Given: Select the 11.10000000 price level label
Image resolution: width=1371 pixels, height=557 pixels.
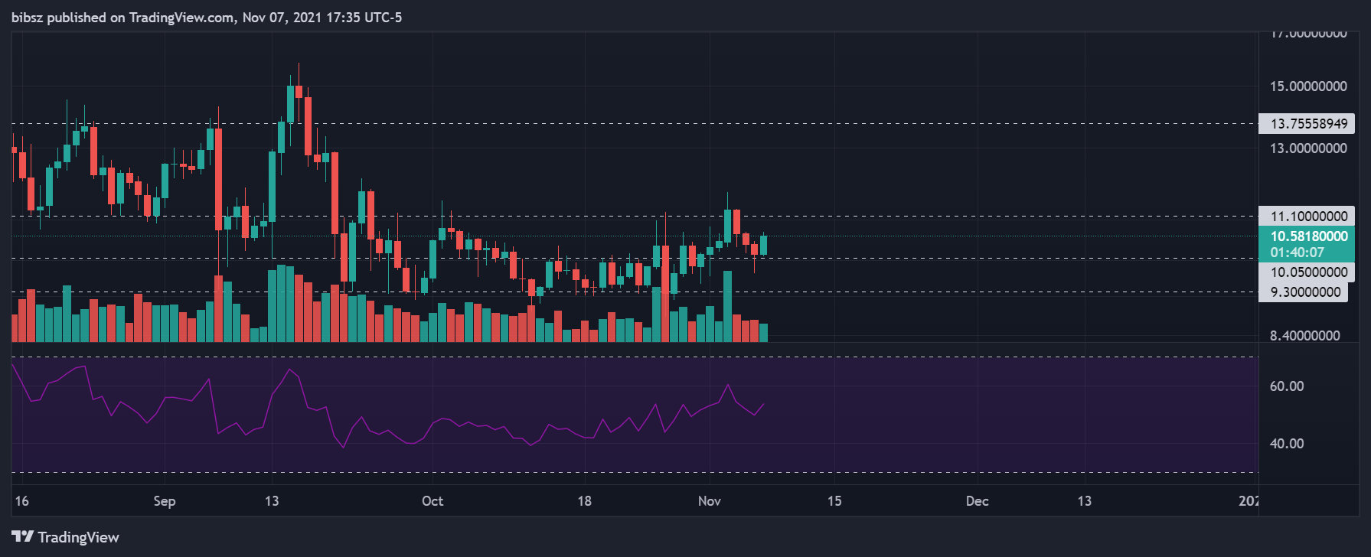Looking at the screenshot, I should point(1307,217).
